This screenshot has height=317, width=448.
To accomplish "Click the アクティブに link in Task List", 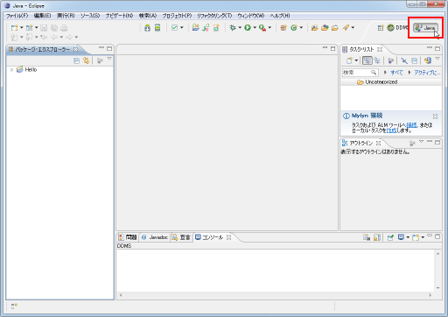I will coord(427,73).
